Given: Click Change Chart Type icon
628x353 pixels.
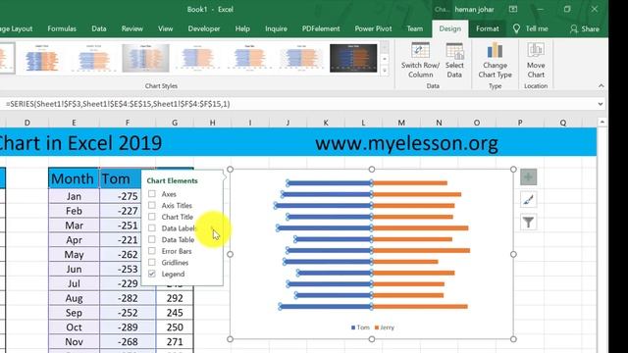Looking at the screenshot, I should click(x=495, y=50).
